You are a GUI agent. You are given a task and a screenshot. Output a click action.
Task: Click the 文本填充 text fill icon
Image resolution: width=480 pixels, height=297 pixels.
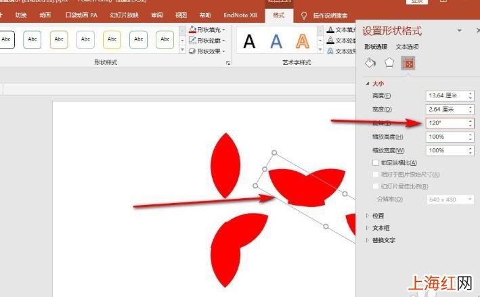click(x=330, y=30)
